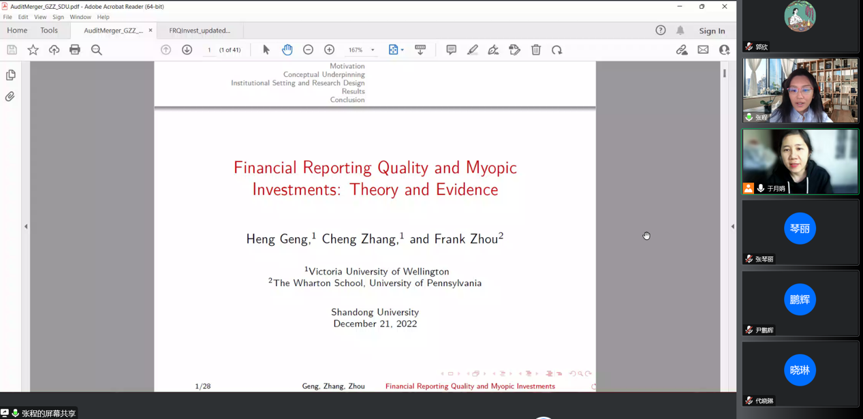The image size is (863, 419).
Task: Select the arrow selection tool
Action: [x=266, y=50]
